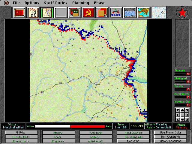Show Unknown Units on map
Viewport: 192px width, 144px height.
[x=133, y=137]
